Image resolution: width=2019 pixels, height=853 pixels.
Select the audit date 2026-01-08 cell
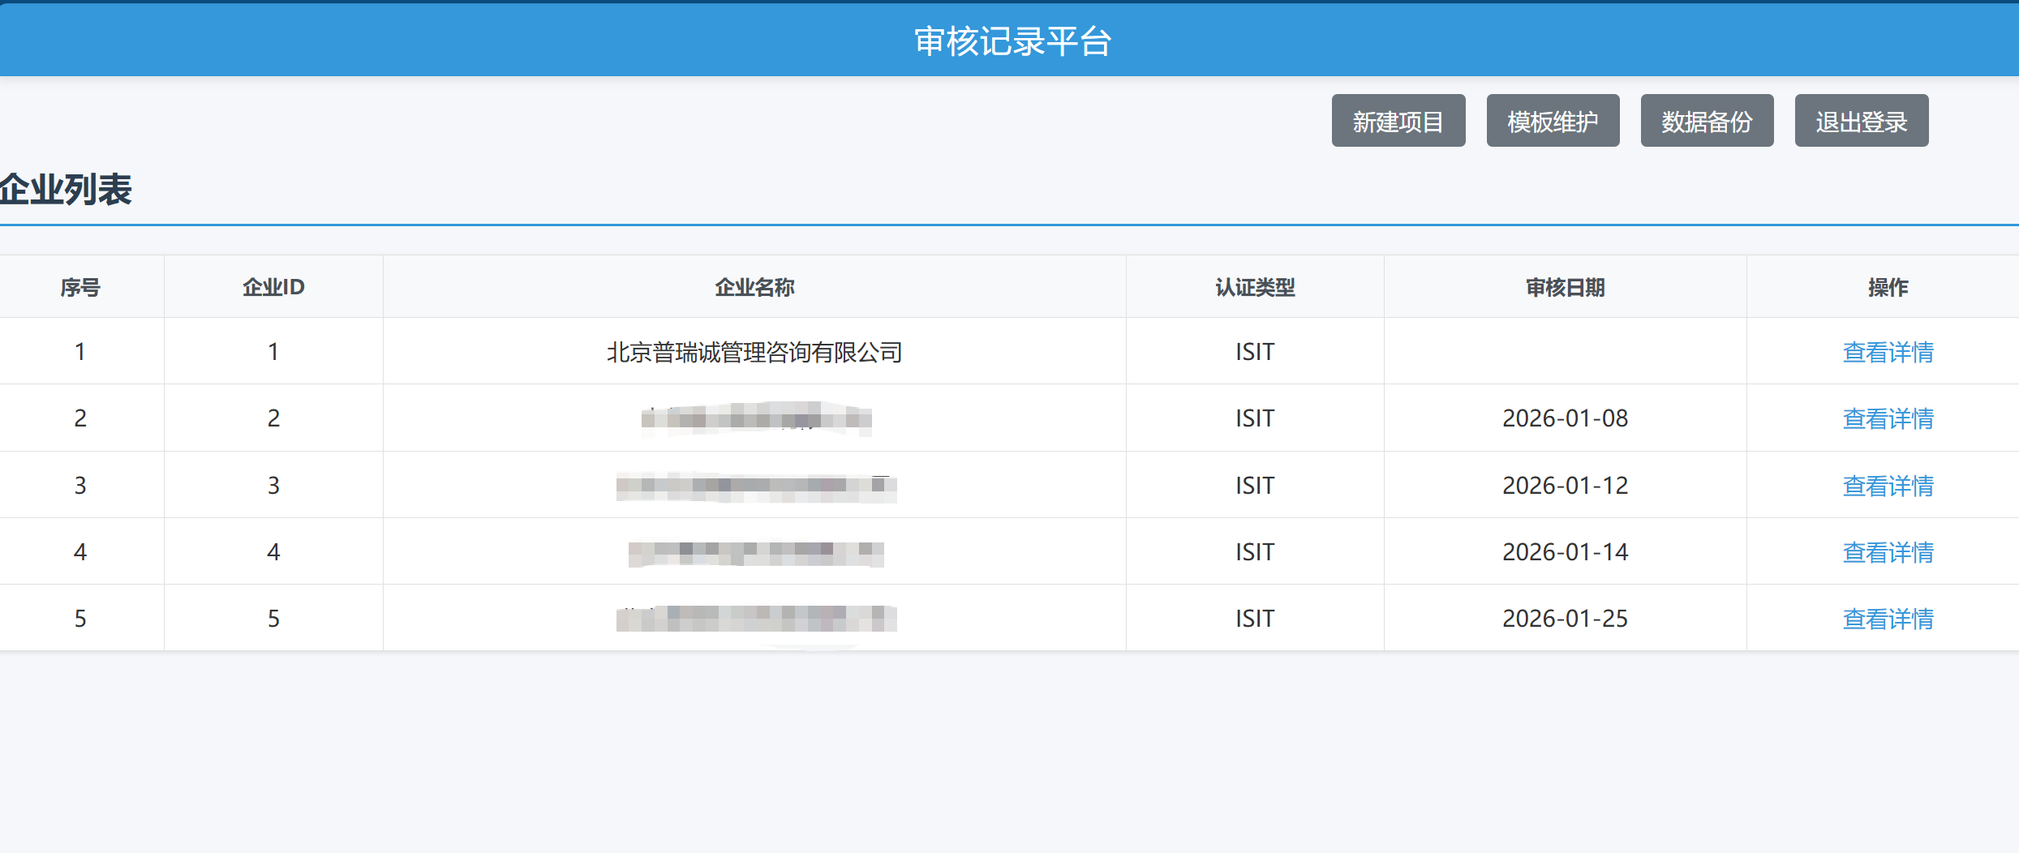point(1565,418)
